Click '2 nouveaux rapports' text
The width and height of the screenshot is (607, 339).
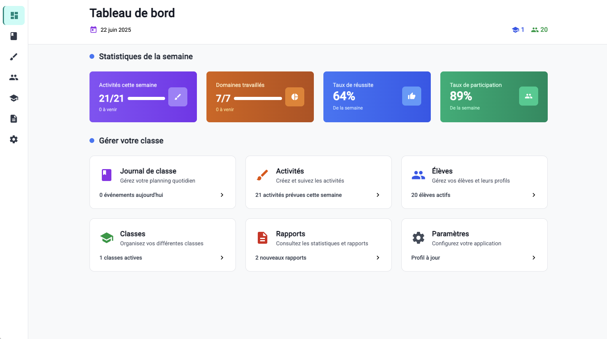click(x=281, y=258)
